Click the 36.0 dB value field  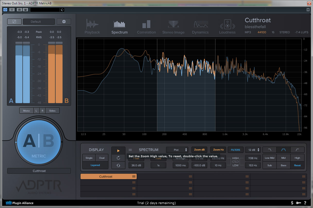136,165
